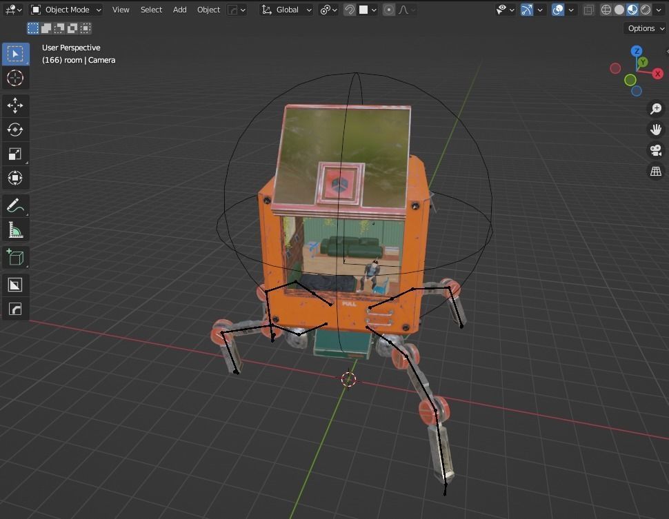Select the Measure ruler tool
This screenshot has height=519, width=669.
tap(15, 230)
